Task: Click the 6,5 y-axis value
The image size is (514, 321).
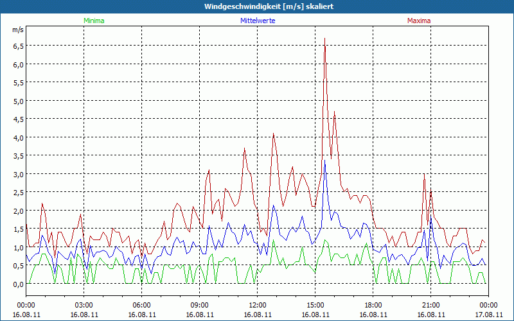Action: point(19,46)
